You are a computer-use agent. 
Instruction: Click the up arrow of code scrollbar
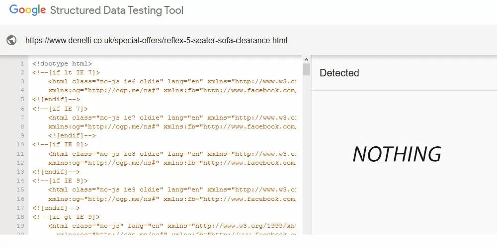(306, 59)
